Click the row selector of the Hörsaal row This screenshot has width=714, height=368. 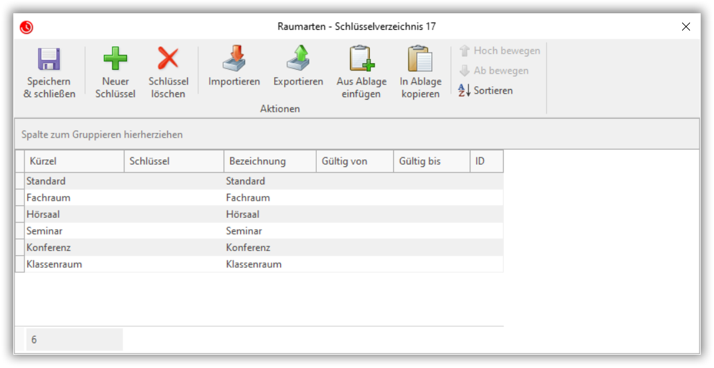(x=19, y=215)
